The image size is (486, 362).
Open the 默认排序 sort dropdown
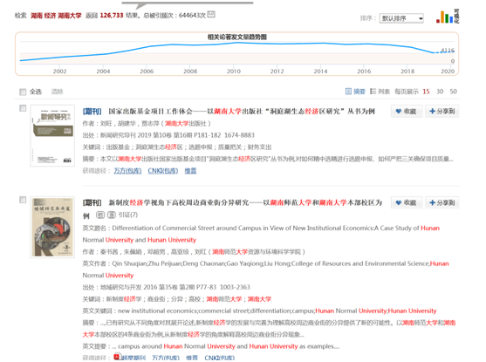[x=401, y=18]
